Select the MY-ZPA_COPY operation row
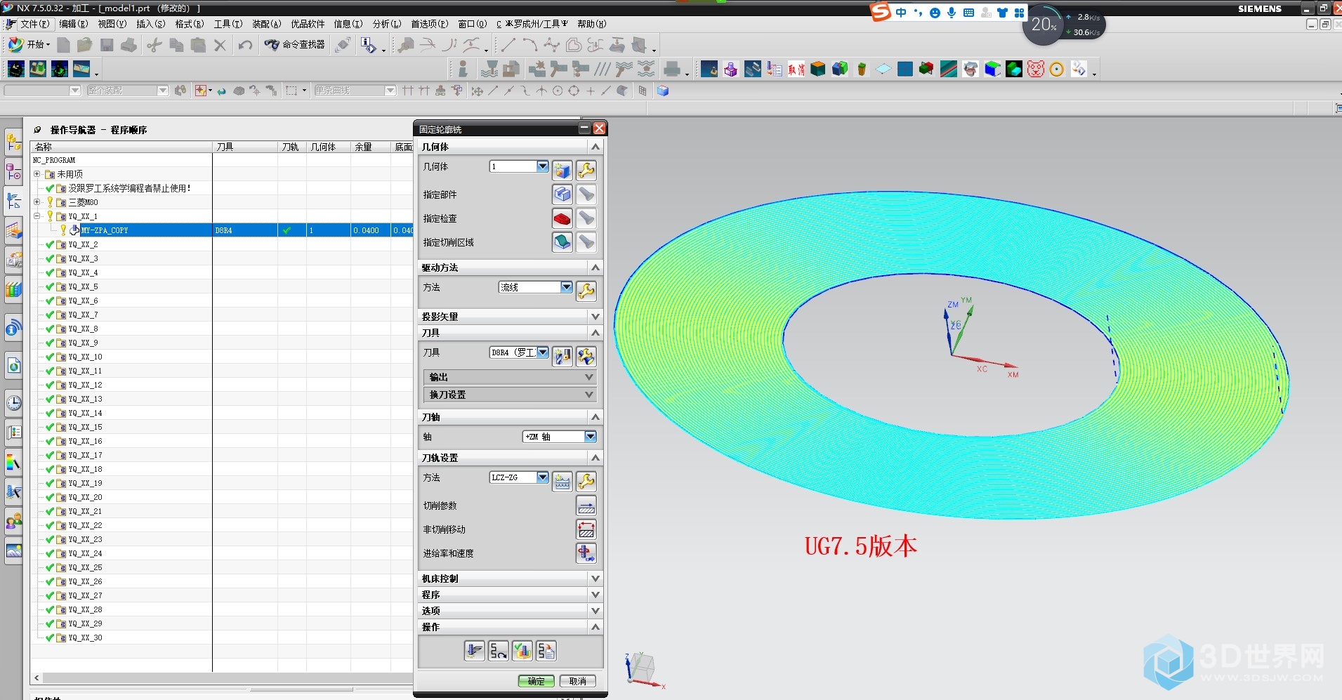The height and width of the screenshot is (700, 1342). click(222, 230)
